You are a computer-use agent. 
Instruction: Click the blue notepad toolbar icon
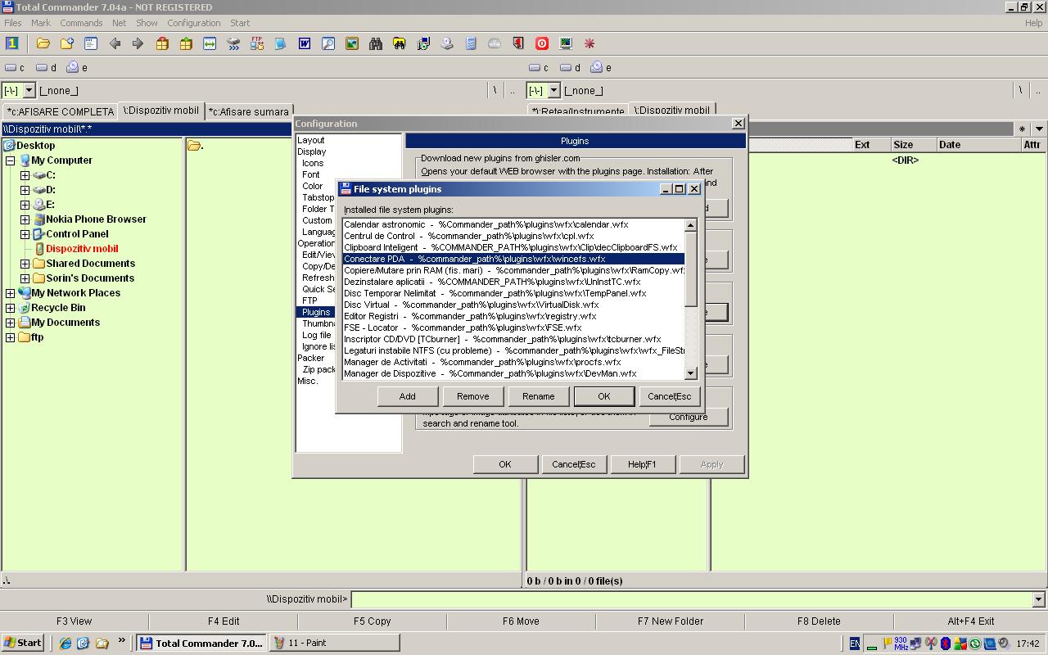281,43
